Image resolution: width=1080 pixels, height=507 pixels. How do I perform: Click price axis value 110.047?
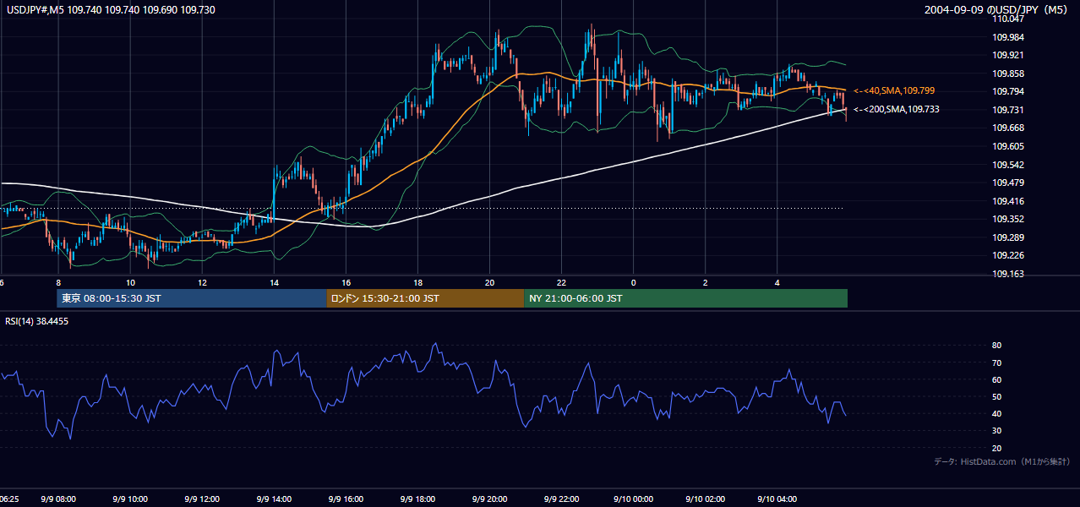[x=1010, y=19]
